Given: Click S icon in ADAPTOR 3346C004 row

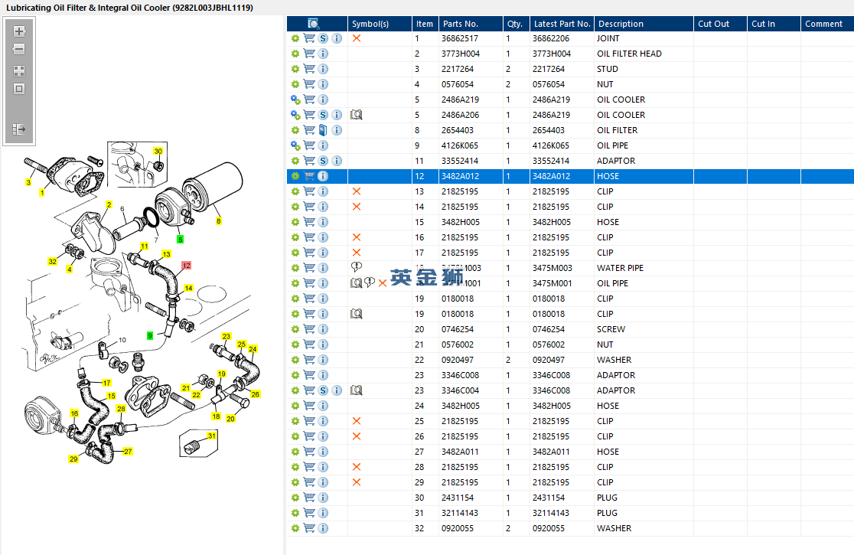Looking at the screenshot, I should pos(323,390).
